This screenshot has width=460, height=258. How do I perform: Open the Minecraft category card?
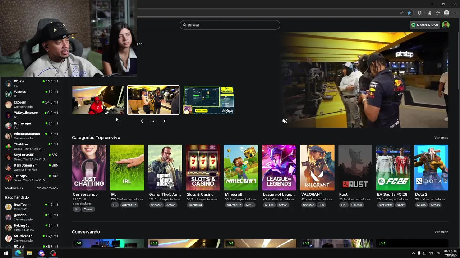[x=241, y=167]
